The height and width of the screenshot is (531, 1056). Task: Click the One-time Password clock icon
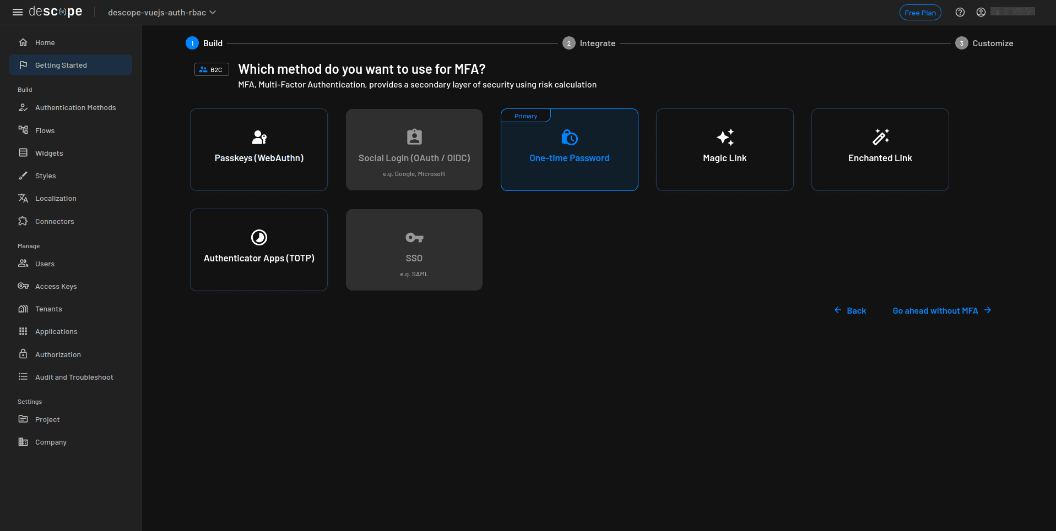coord(569,137)
